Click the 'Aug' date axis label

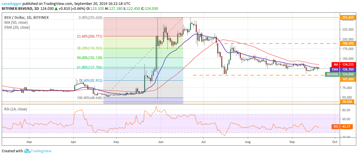point(248,142)
